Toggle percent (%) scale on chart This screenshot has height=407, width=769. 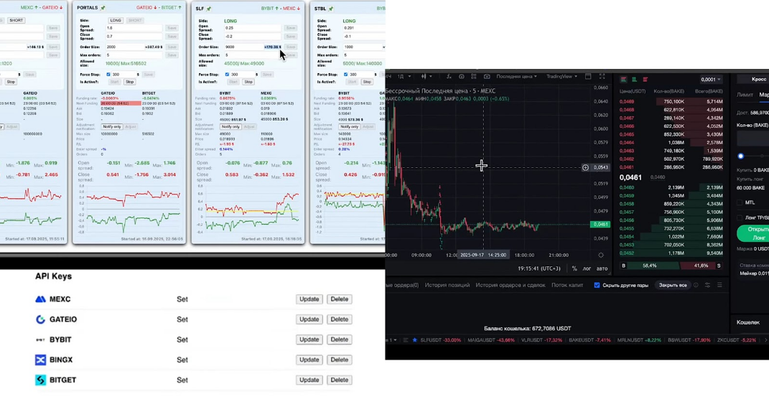pos(574,268)
